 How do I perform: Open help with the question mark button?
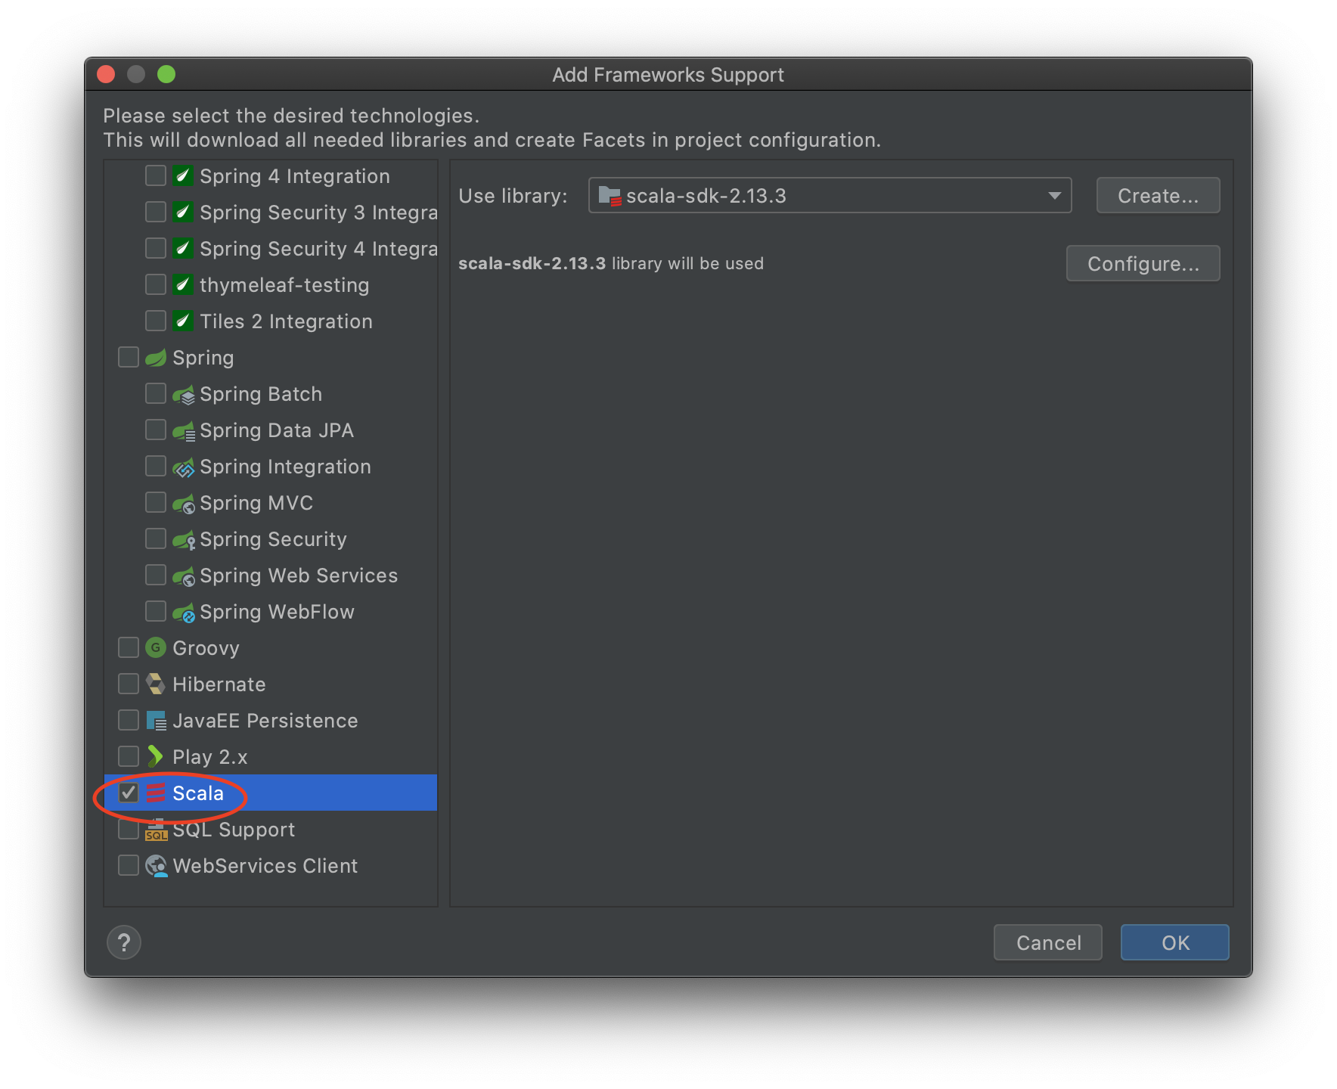click(124, 942)
